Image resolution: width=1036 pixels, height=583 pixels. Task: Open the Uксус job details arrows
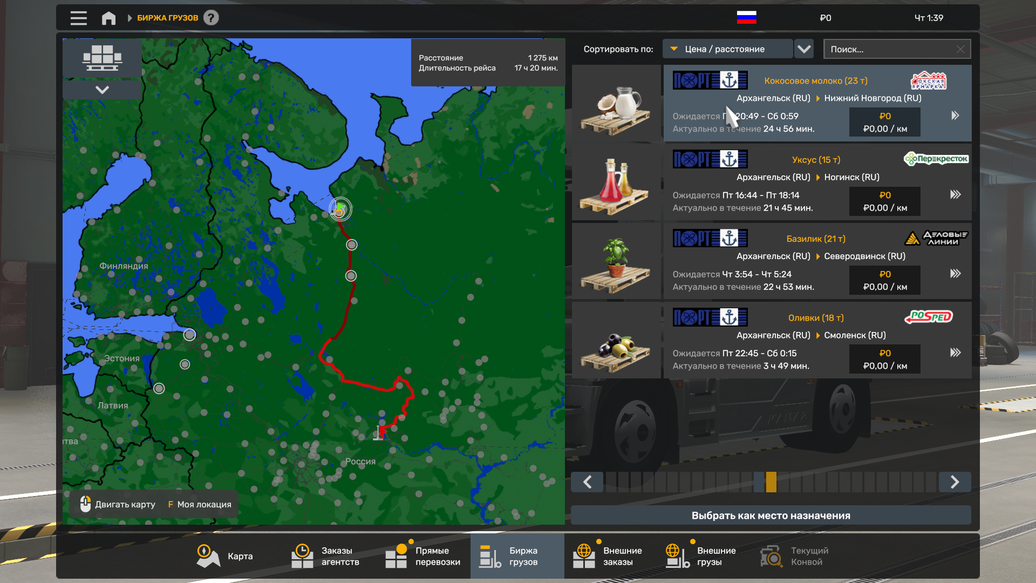pos(955,194)
